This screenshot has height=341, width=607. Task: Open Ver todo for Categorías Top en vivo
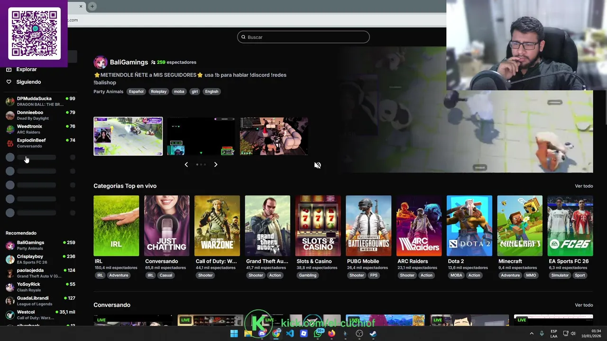coord(584,186)
